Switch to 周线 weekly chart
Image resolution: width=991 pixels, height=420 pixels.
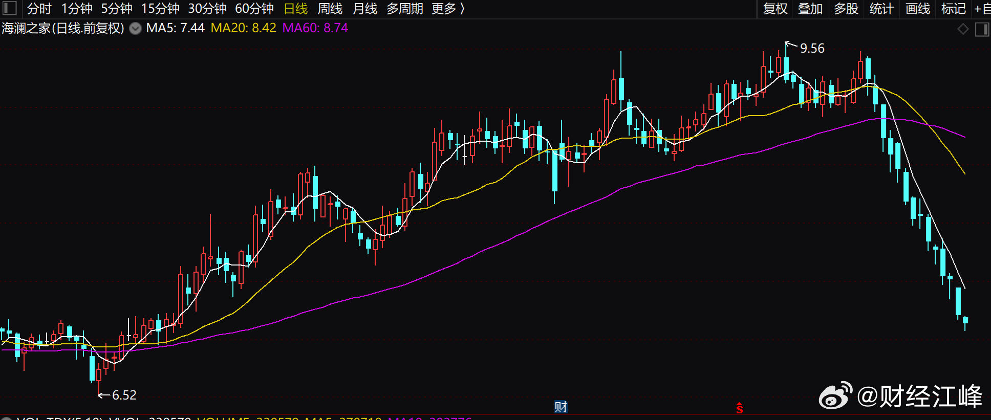pos(330,9)
